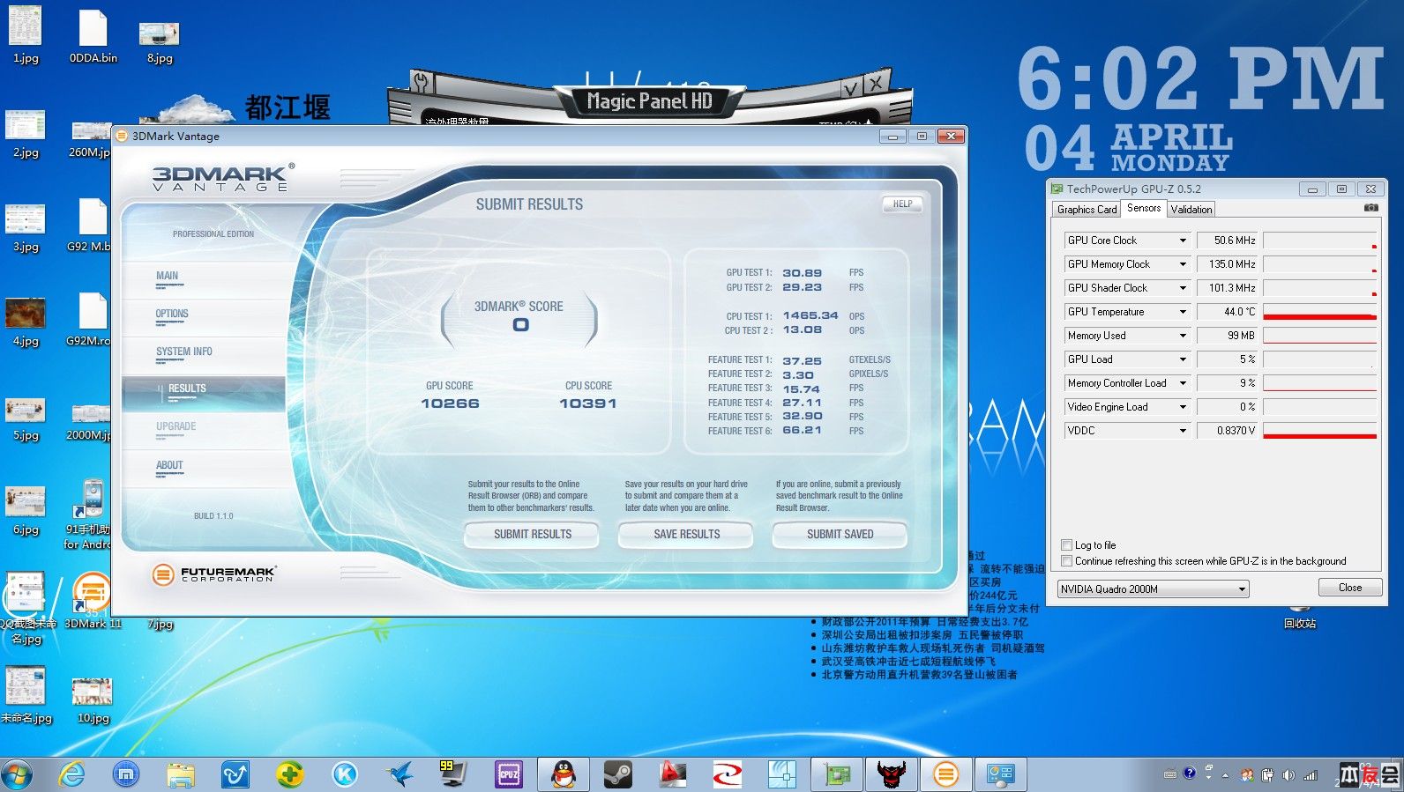This screenshot has height=792, width=1404.
Task: Enable the Log to file checkbox
Action: point(1067,545)
